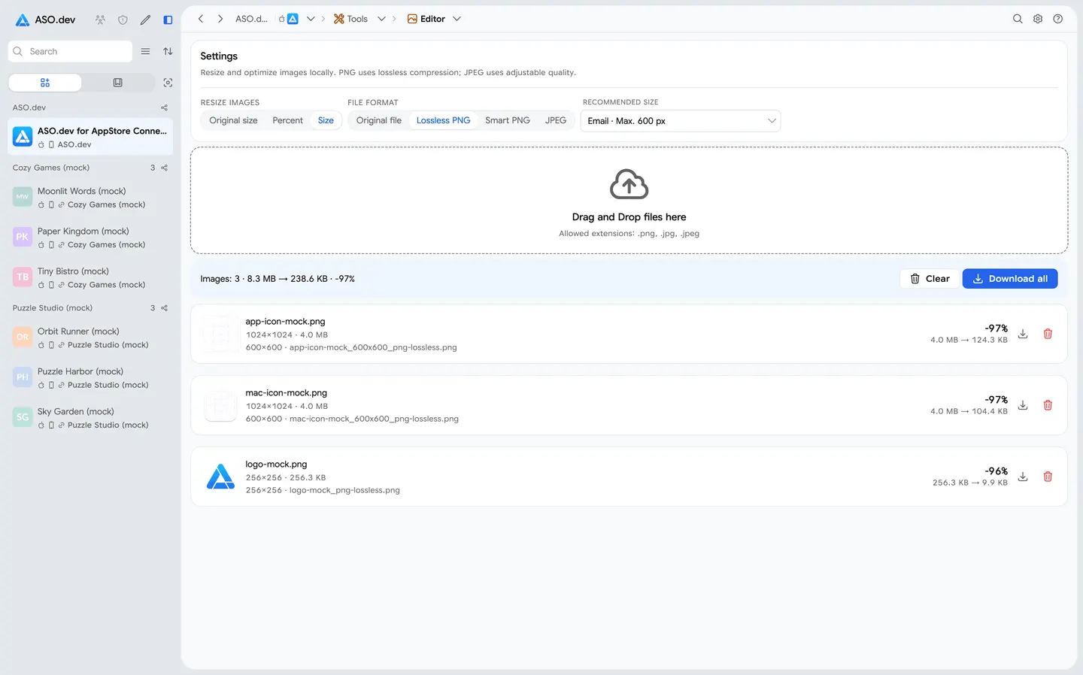
Task: Click the scan focus icon in the sidebar
Action: 168,83
